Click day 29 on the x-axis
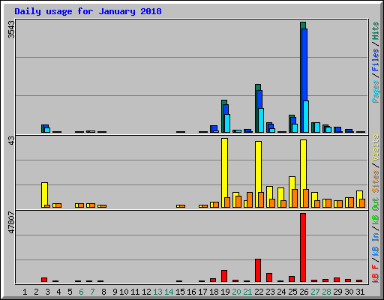This screenshot has width=384, height=300. 337,292
